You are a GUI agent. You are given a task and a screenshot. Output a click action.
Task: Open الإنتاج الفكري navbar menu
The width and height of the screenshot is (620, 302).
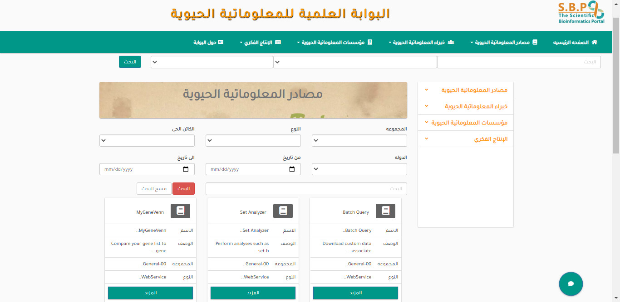click(260, 42)
